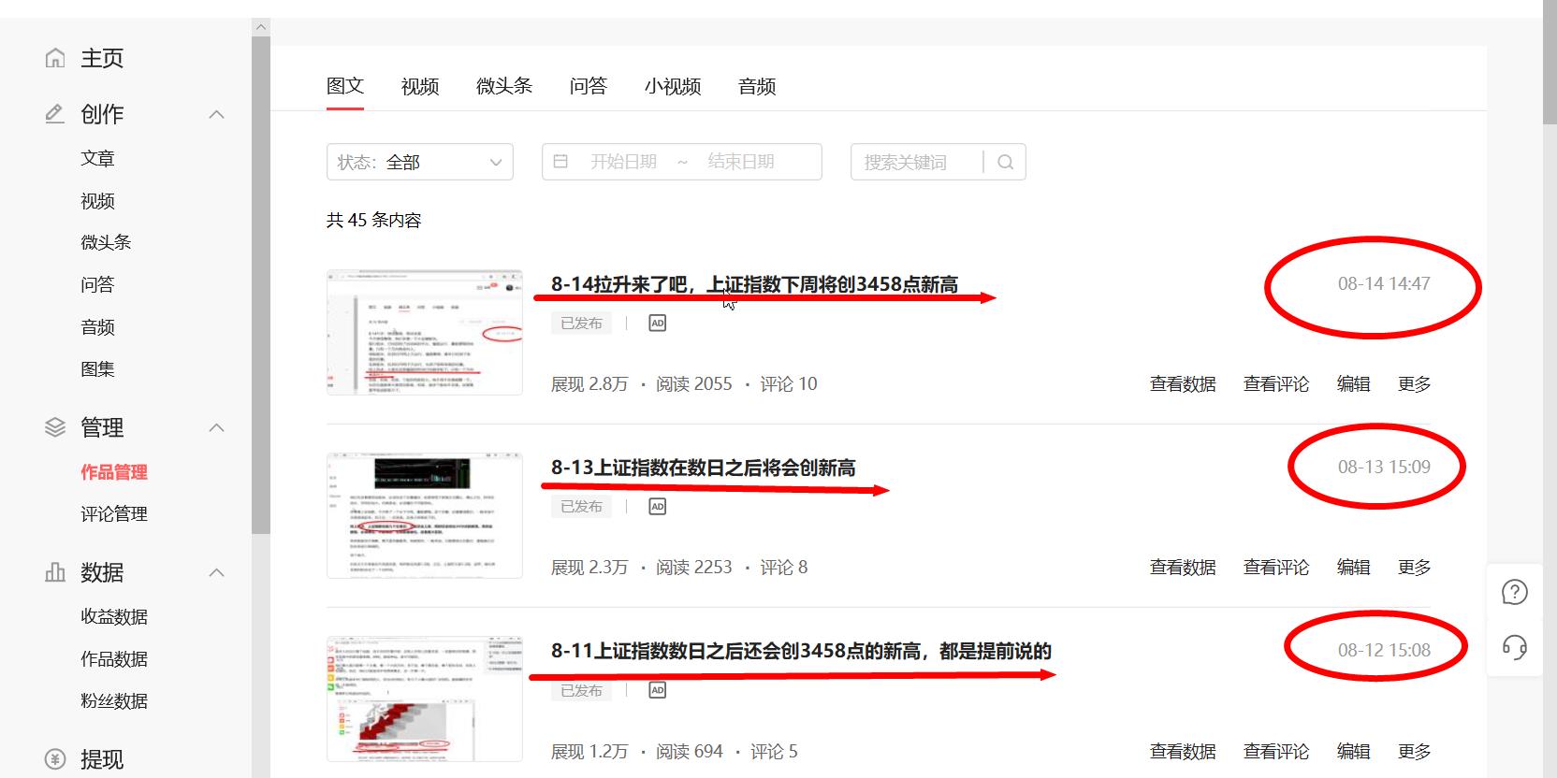Click the AD badge under 8-14 article

(658, 323)
